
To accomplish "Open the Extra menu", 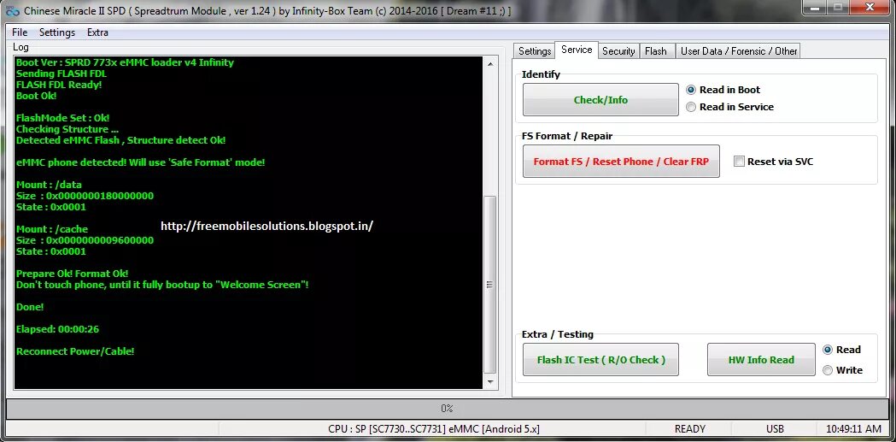I will click(97, 32).
